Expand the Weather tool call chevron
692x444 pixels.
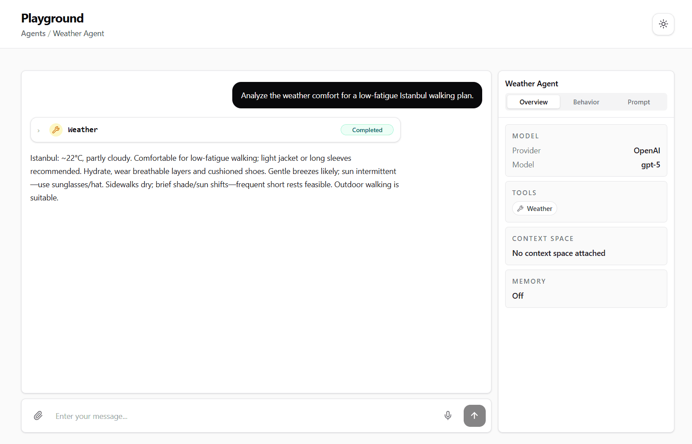pos(39,130)
